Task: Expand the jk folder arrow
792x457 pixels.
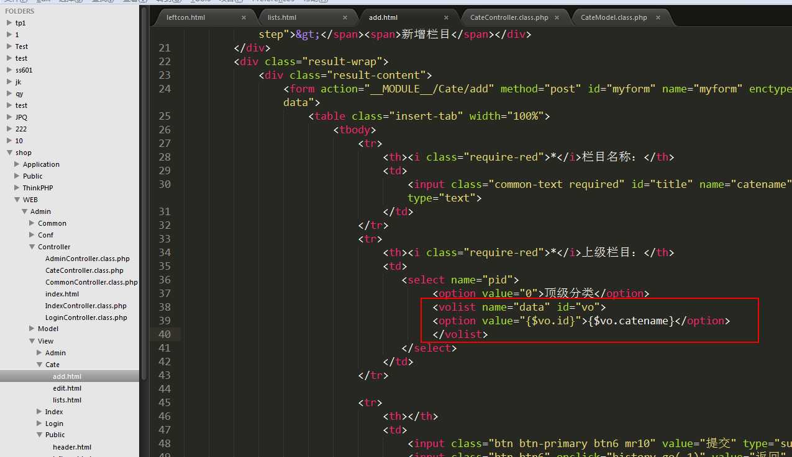Action: click(x=9, y=82)
